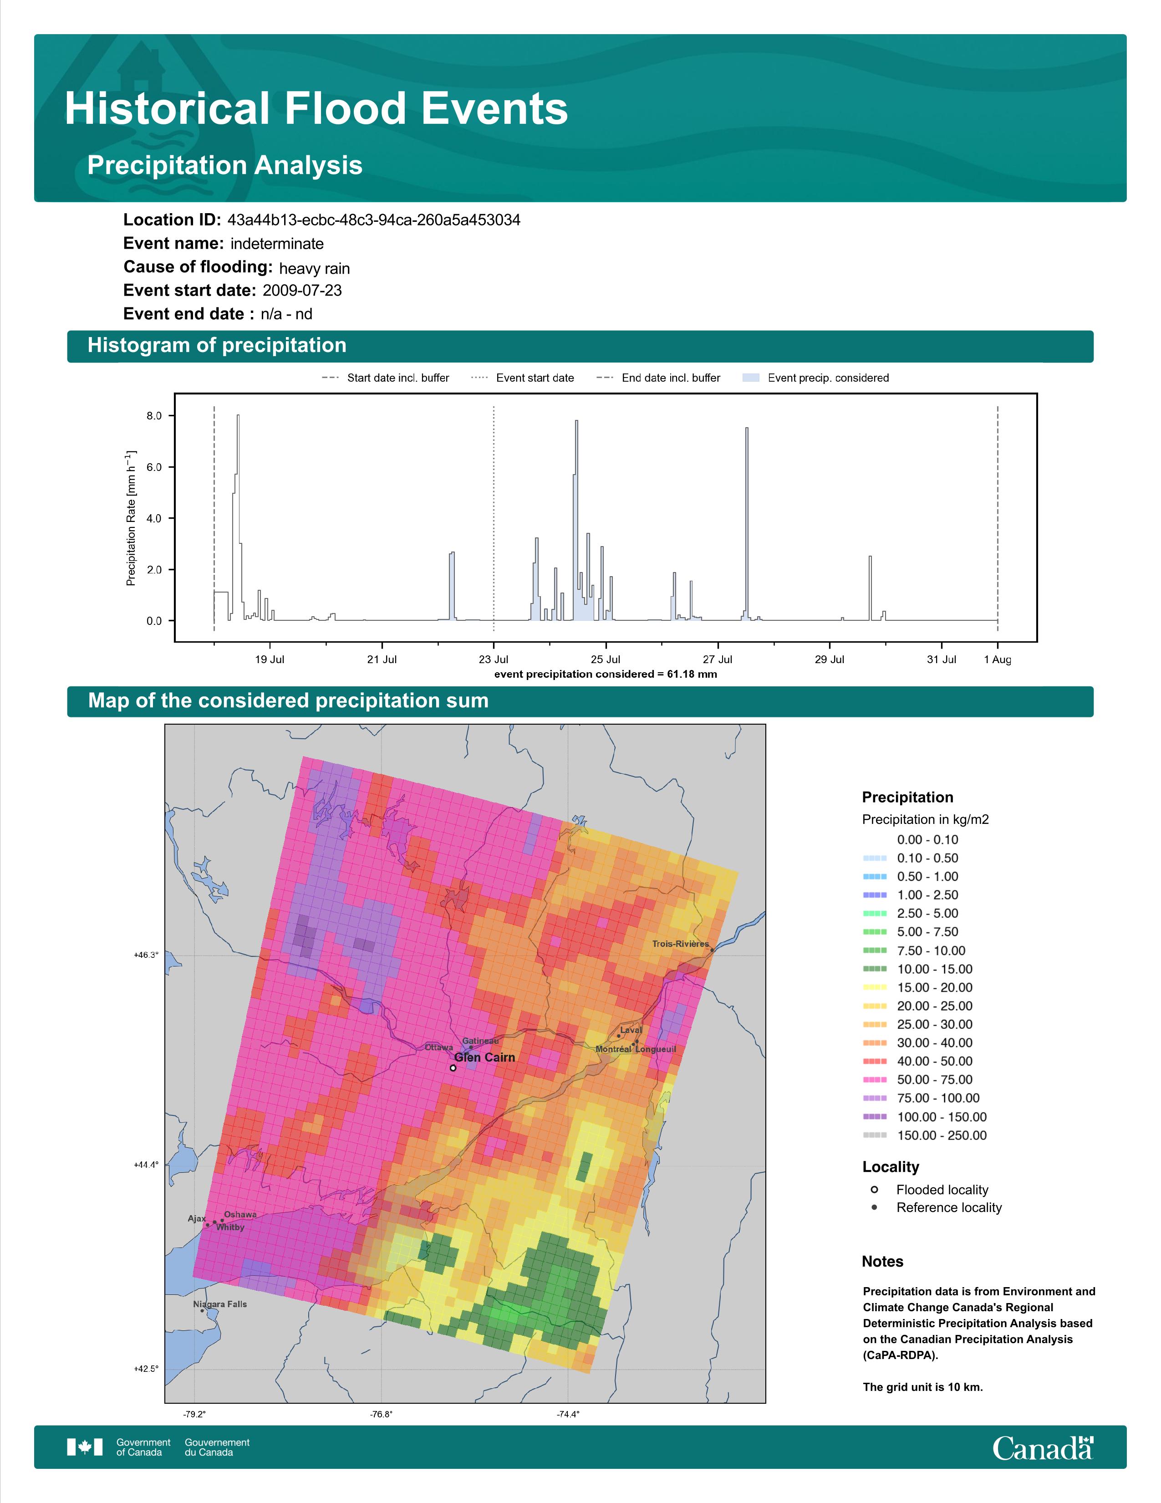Click the +46.3° latitude label

tap(146, 955)
